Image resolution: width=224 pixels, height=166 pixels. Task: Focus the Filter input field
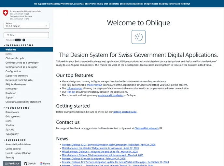tap(26, 35)
